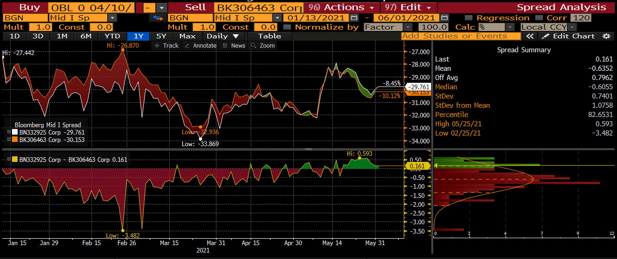This screenshot has width=617, height=259.
Task: Click the Buy label button
Action: (25, 7)
